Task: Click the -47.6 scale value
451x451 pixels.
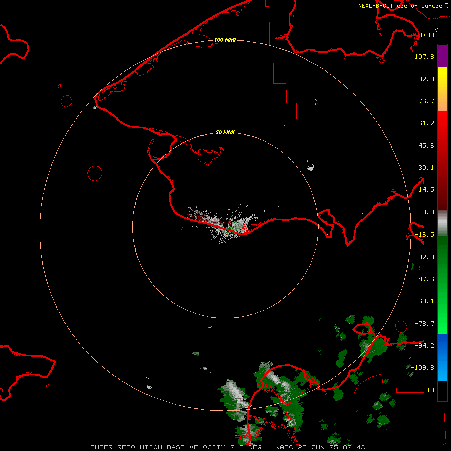Action: click(x=424, y=279)
